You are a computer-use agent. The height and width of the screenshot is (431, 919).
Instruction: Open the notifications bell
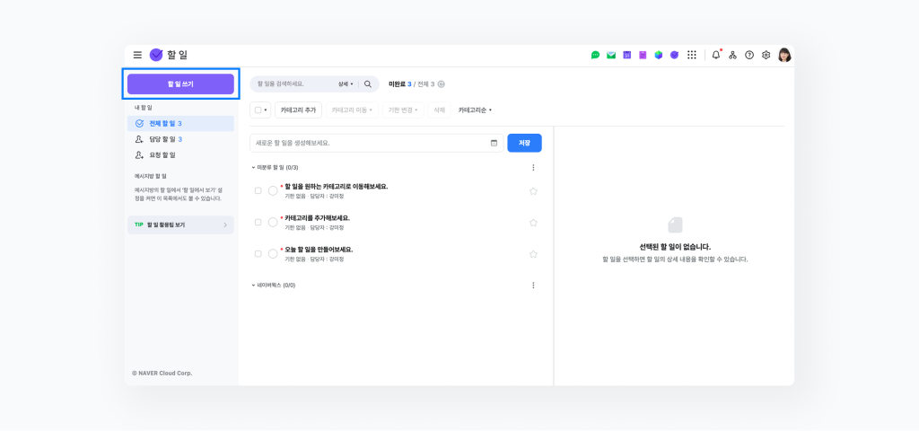click(716, 55)
